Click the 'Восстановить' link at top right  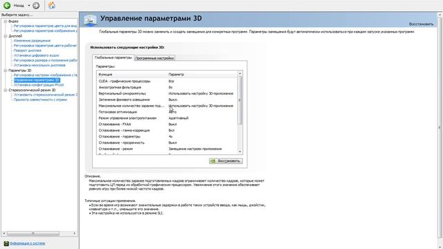coord(421,24)
